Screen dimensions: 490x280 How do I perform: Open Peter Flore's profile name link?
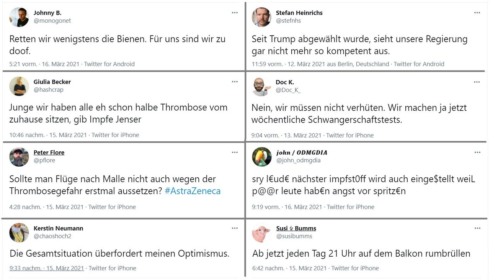tap(49, 152)
